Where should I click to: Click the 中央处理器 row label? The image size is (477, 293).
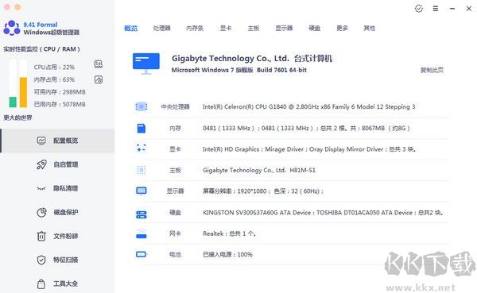(175, 106)
